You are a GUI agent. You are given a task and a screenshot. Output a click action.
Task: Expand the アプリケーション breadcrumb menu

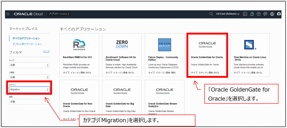59,14
